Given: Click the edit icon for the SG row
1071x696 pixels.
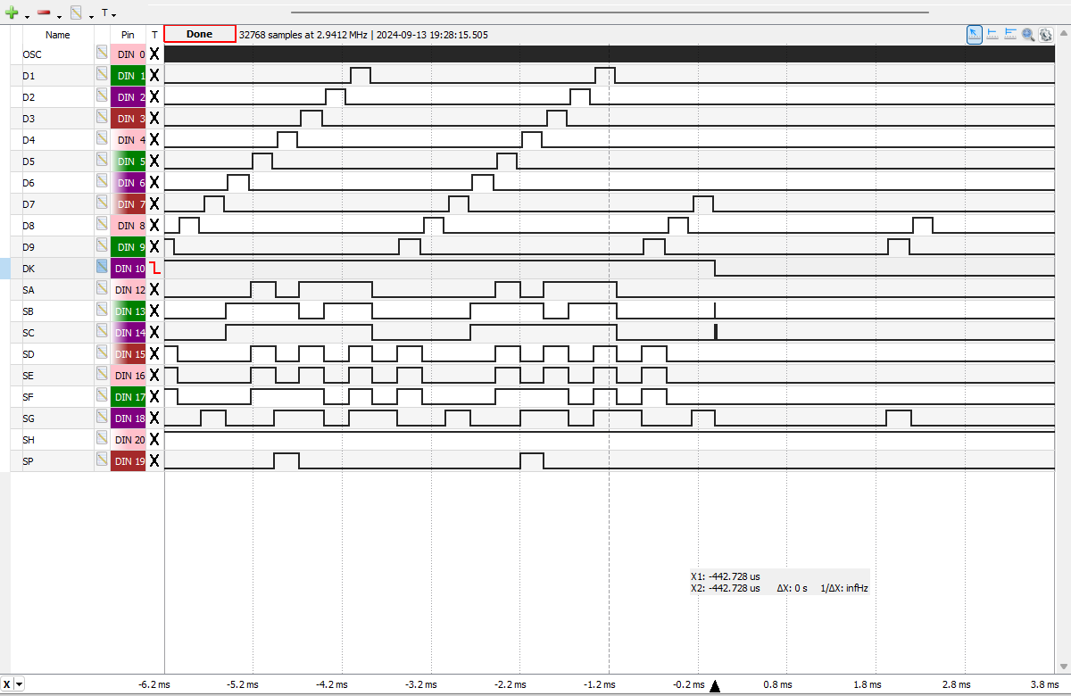Looking at the screenshot, I should [103, 418].
